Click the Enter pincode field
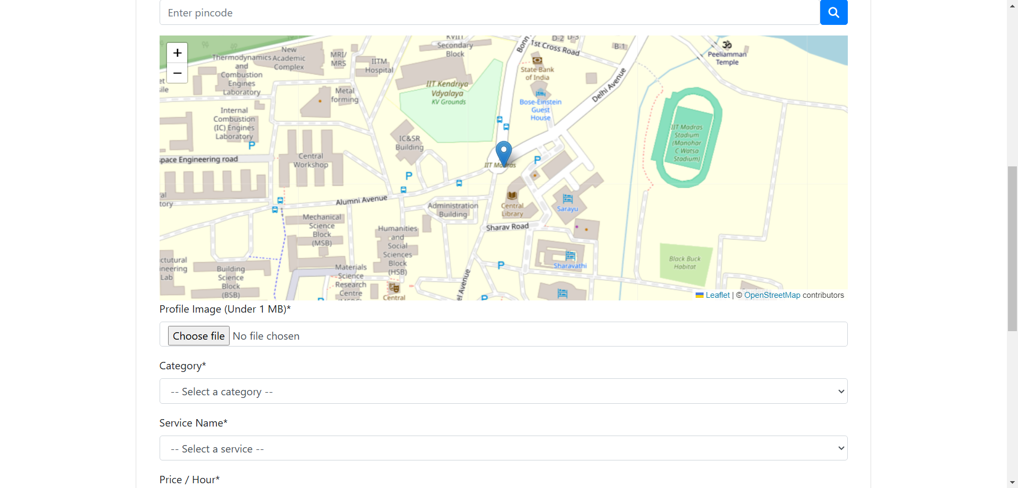Screen dimensions: 1018x488 click(490, 12)
